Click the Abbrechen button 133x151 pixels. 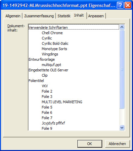pos(117,144)
